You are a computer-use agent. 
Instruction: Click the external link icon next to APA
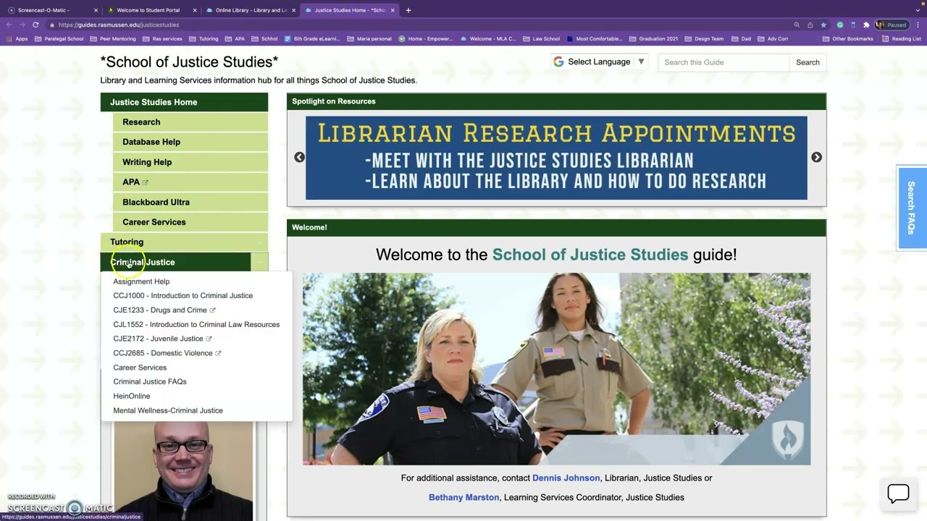coord(145,182)
